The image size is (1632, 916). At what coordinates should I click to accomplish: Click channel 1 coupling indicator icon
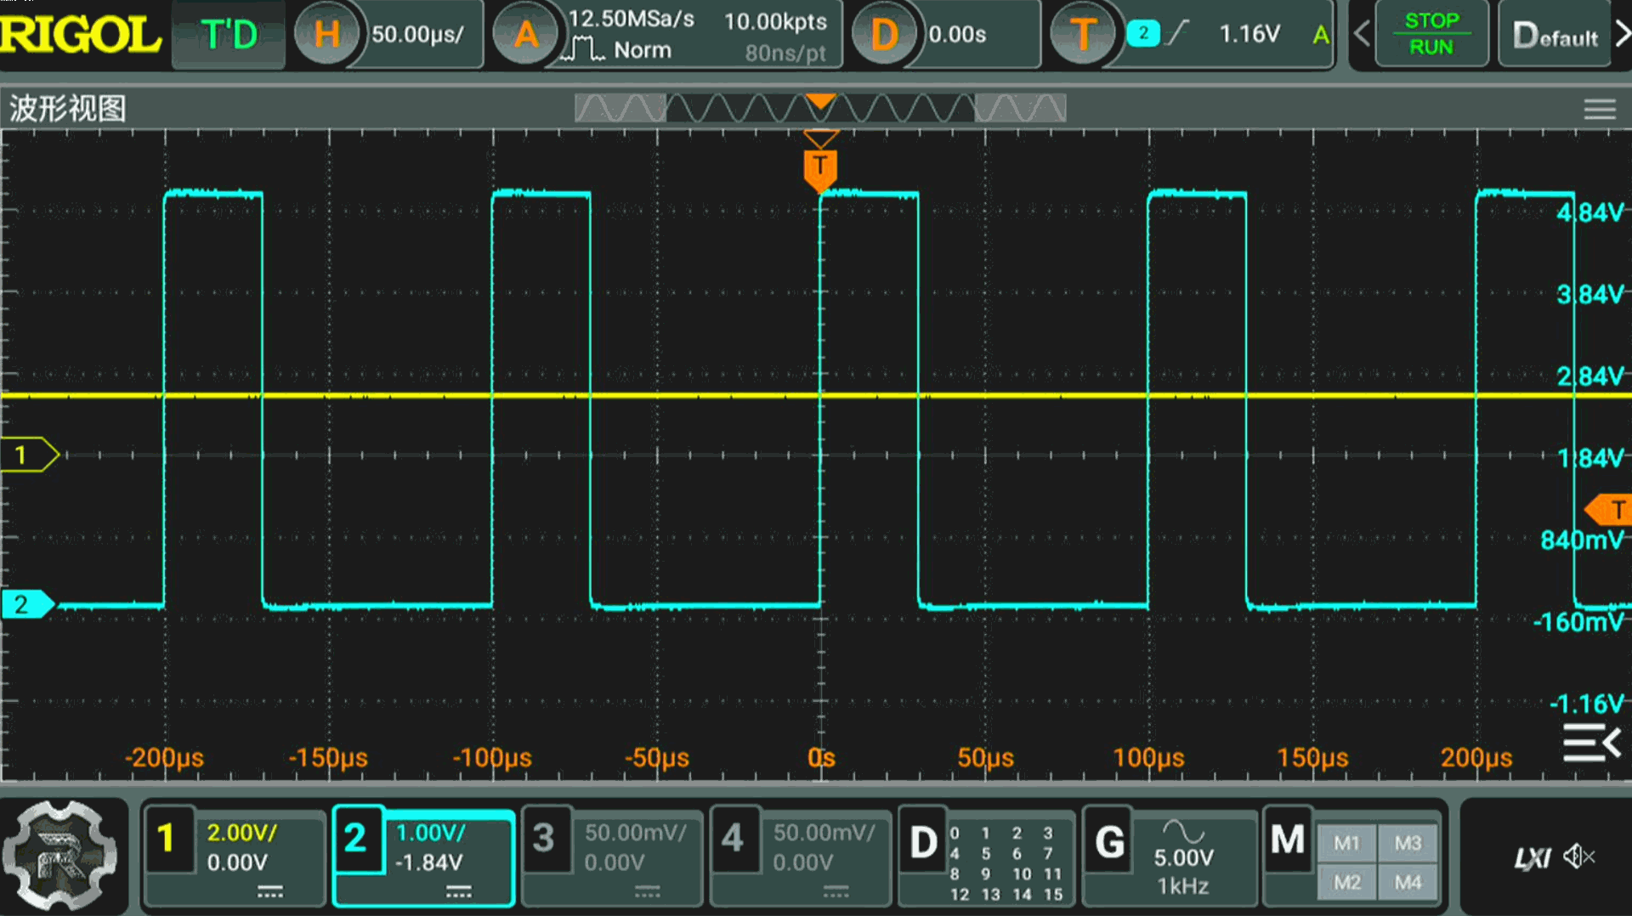point(270,892)
